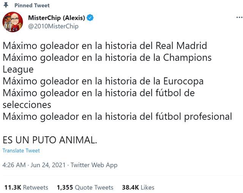Viewport: 243px width, 193px height.
Task: Click the tweet line mentioning Champions
Action: [x=107, y=58]
